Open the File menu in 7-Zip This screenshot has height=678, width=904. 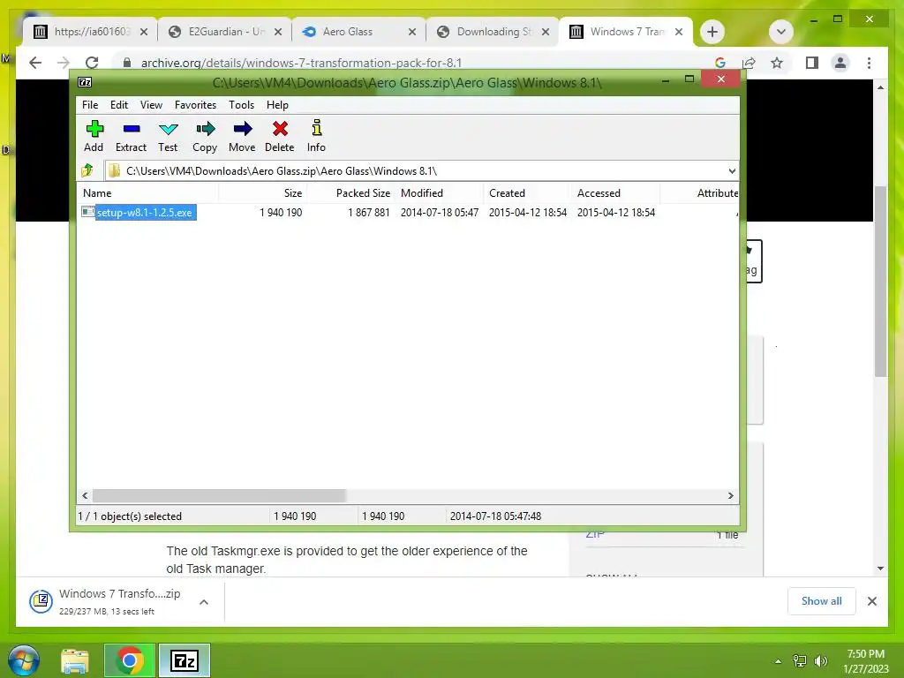tap(90, 105)
